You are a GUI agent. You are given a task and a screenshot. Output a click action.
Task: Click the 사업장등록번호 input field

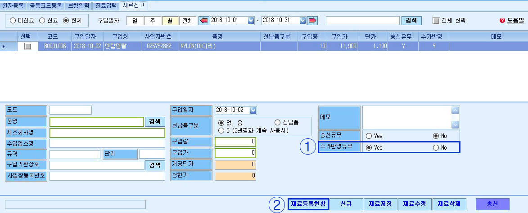pos(108,176)
